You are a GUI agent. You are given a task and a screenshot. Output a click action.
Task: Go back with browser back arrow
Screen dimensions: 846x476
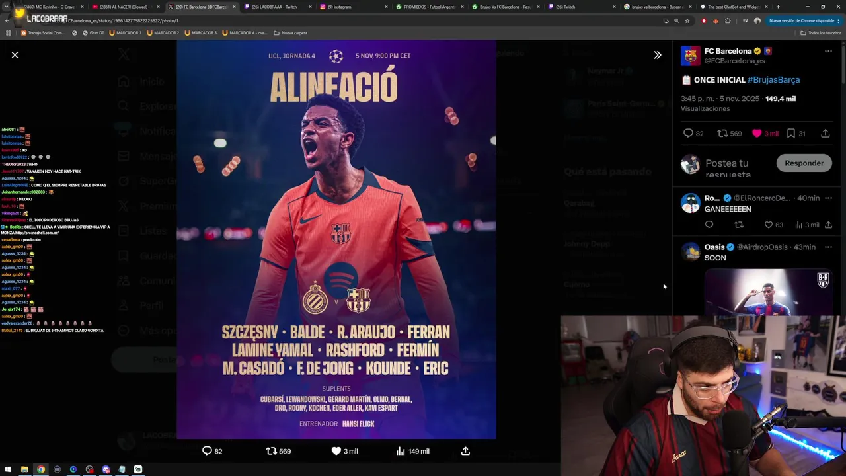(7, 20)
